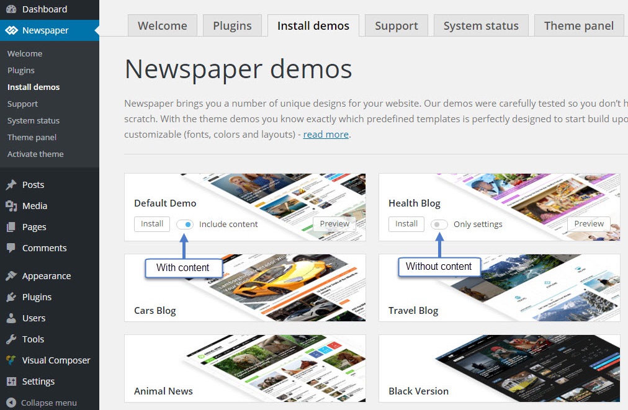This screenshot has width=628, height=410.
Task: Switch to the Welcome tab
Action: click(x=163, y=25)
